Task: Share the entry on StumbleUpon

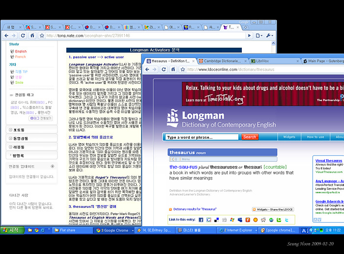Action: coord(271,220)
